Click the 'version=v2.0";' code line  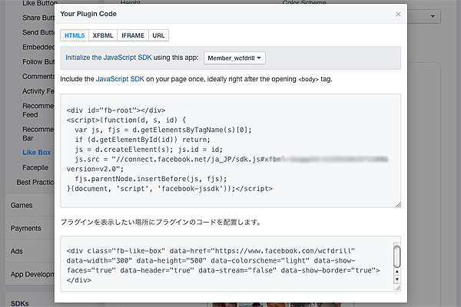click(x=95, y=169)
